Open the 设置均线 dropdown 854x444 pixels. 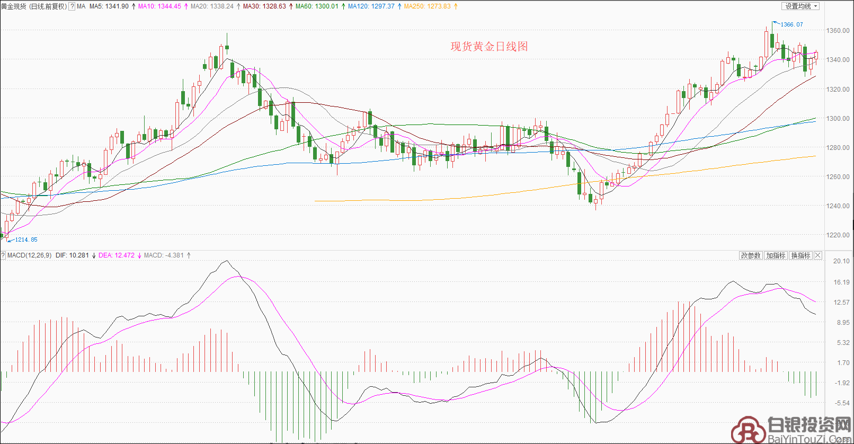(801, 6)
